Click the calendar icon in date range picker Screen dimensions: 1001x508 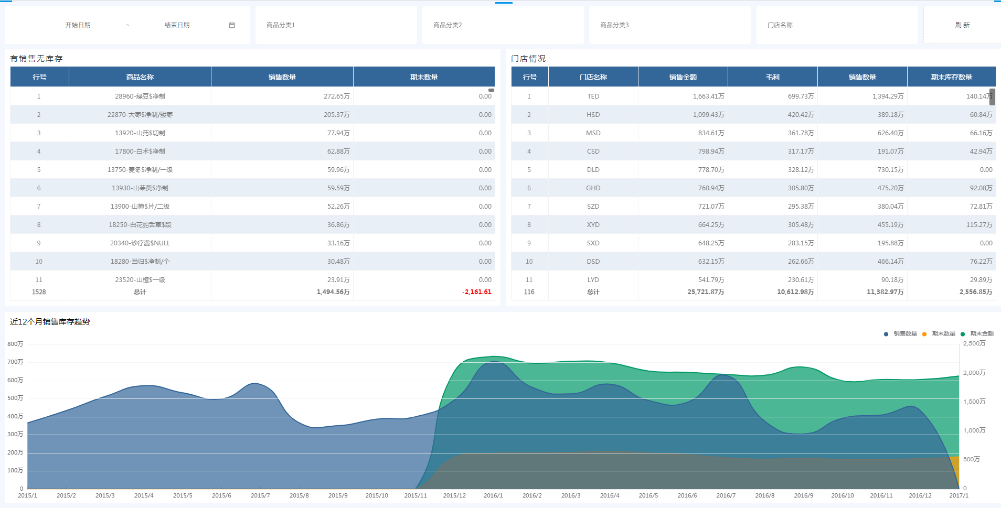(x=232, y=25)
